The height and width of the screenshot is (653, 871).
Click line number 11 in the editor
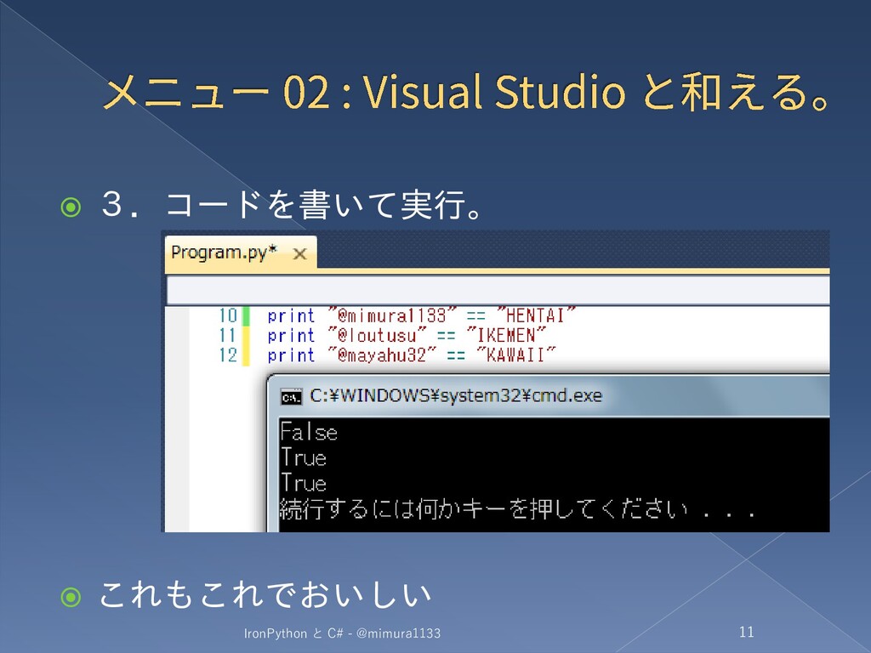pos(228,335)
